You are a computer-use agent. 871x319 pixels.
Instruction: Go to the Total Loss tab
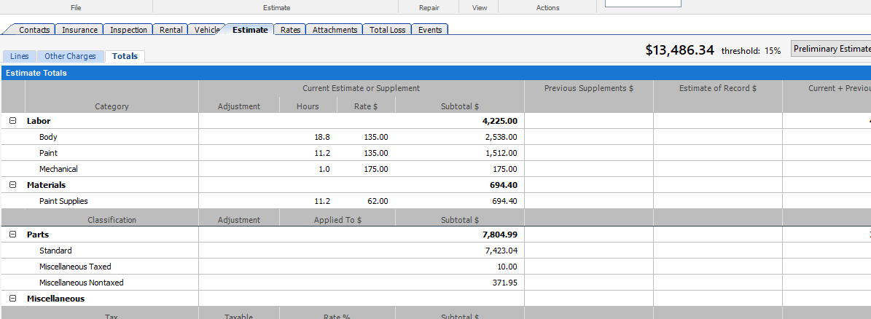click(387, 30)
